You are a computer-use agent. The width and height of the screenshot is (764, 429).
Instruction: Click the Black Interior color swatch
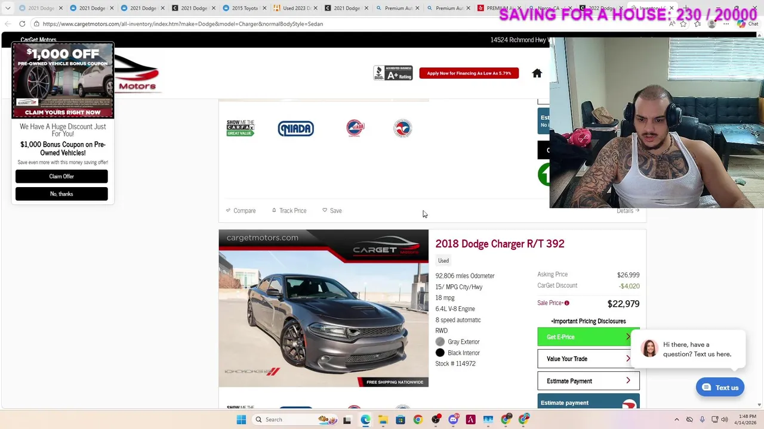tap(440, 353)
